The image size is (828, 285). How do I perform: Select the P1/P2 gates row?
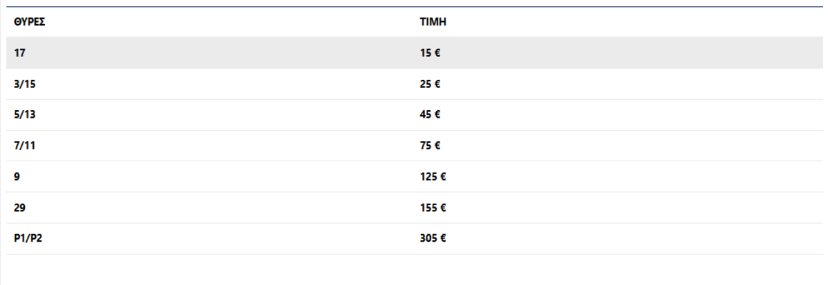[x=415, y=239]
